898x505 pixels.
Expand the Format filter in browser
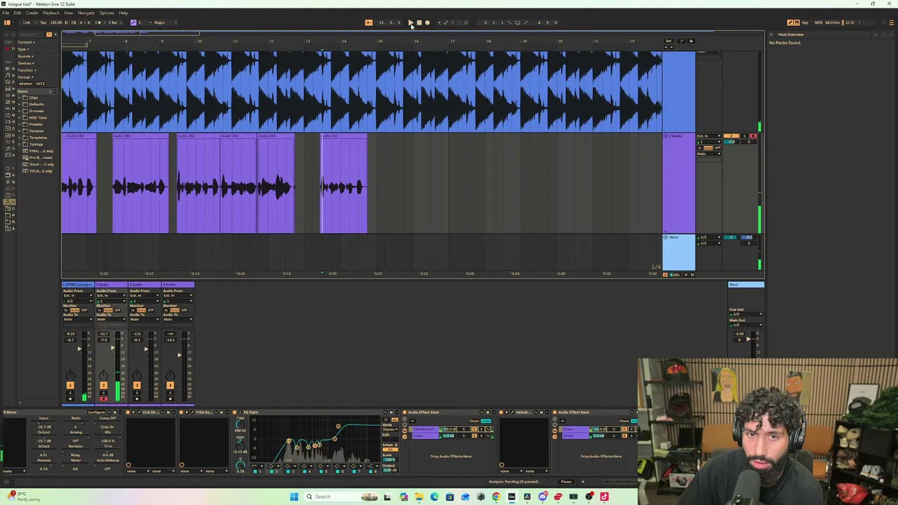pyautogui.click(x=25, y=77)
